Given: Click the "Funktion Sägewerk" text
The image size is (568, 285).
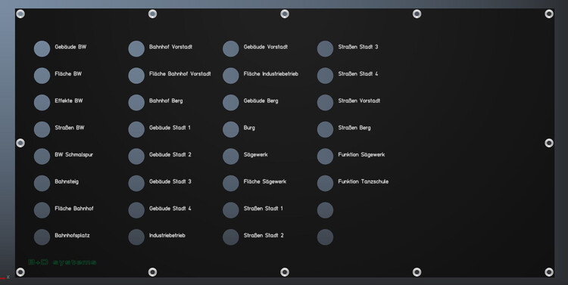Looking at the screenshot, I should click(361, 154).
